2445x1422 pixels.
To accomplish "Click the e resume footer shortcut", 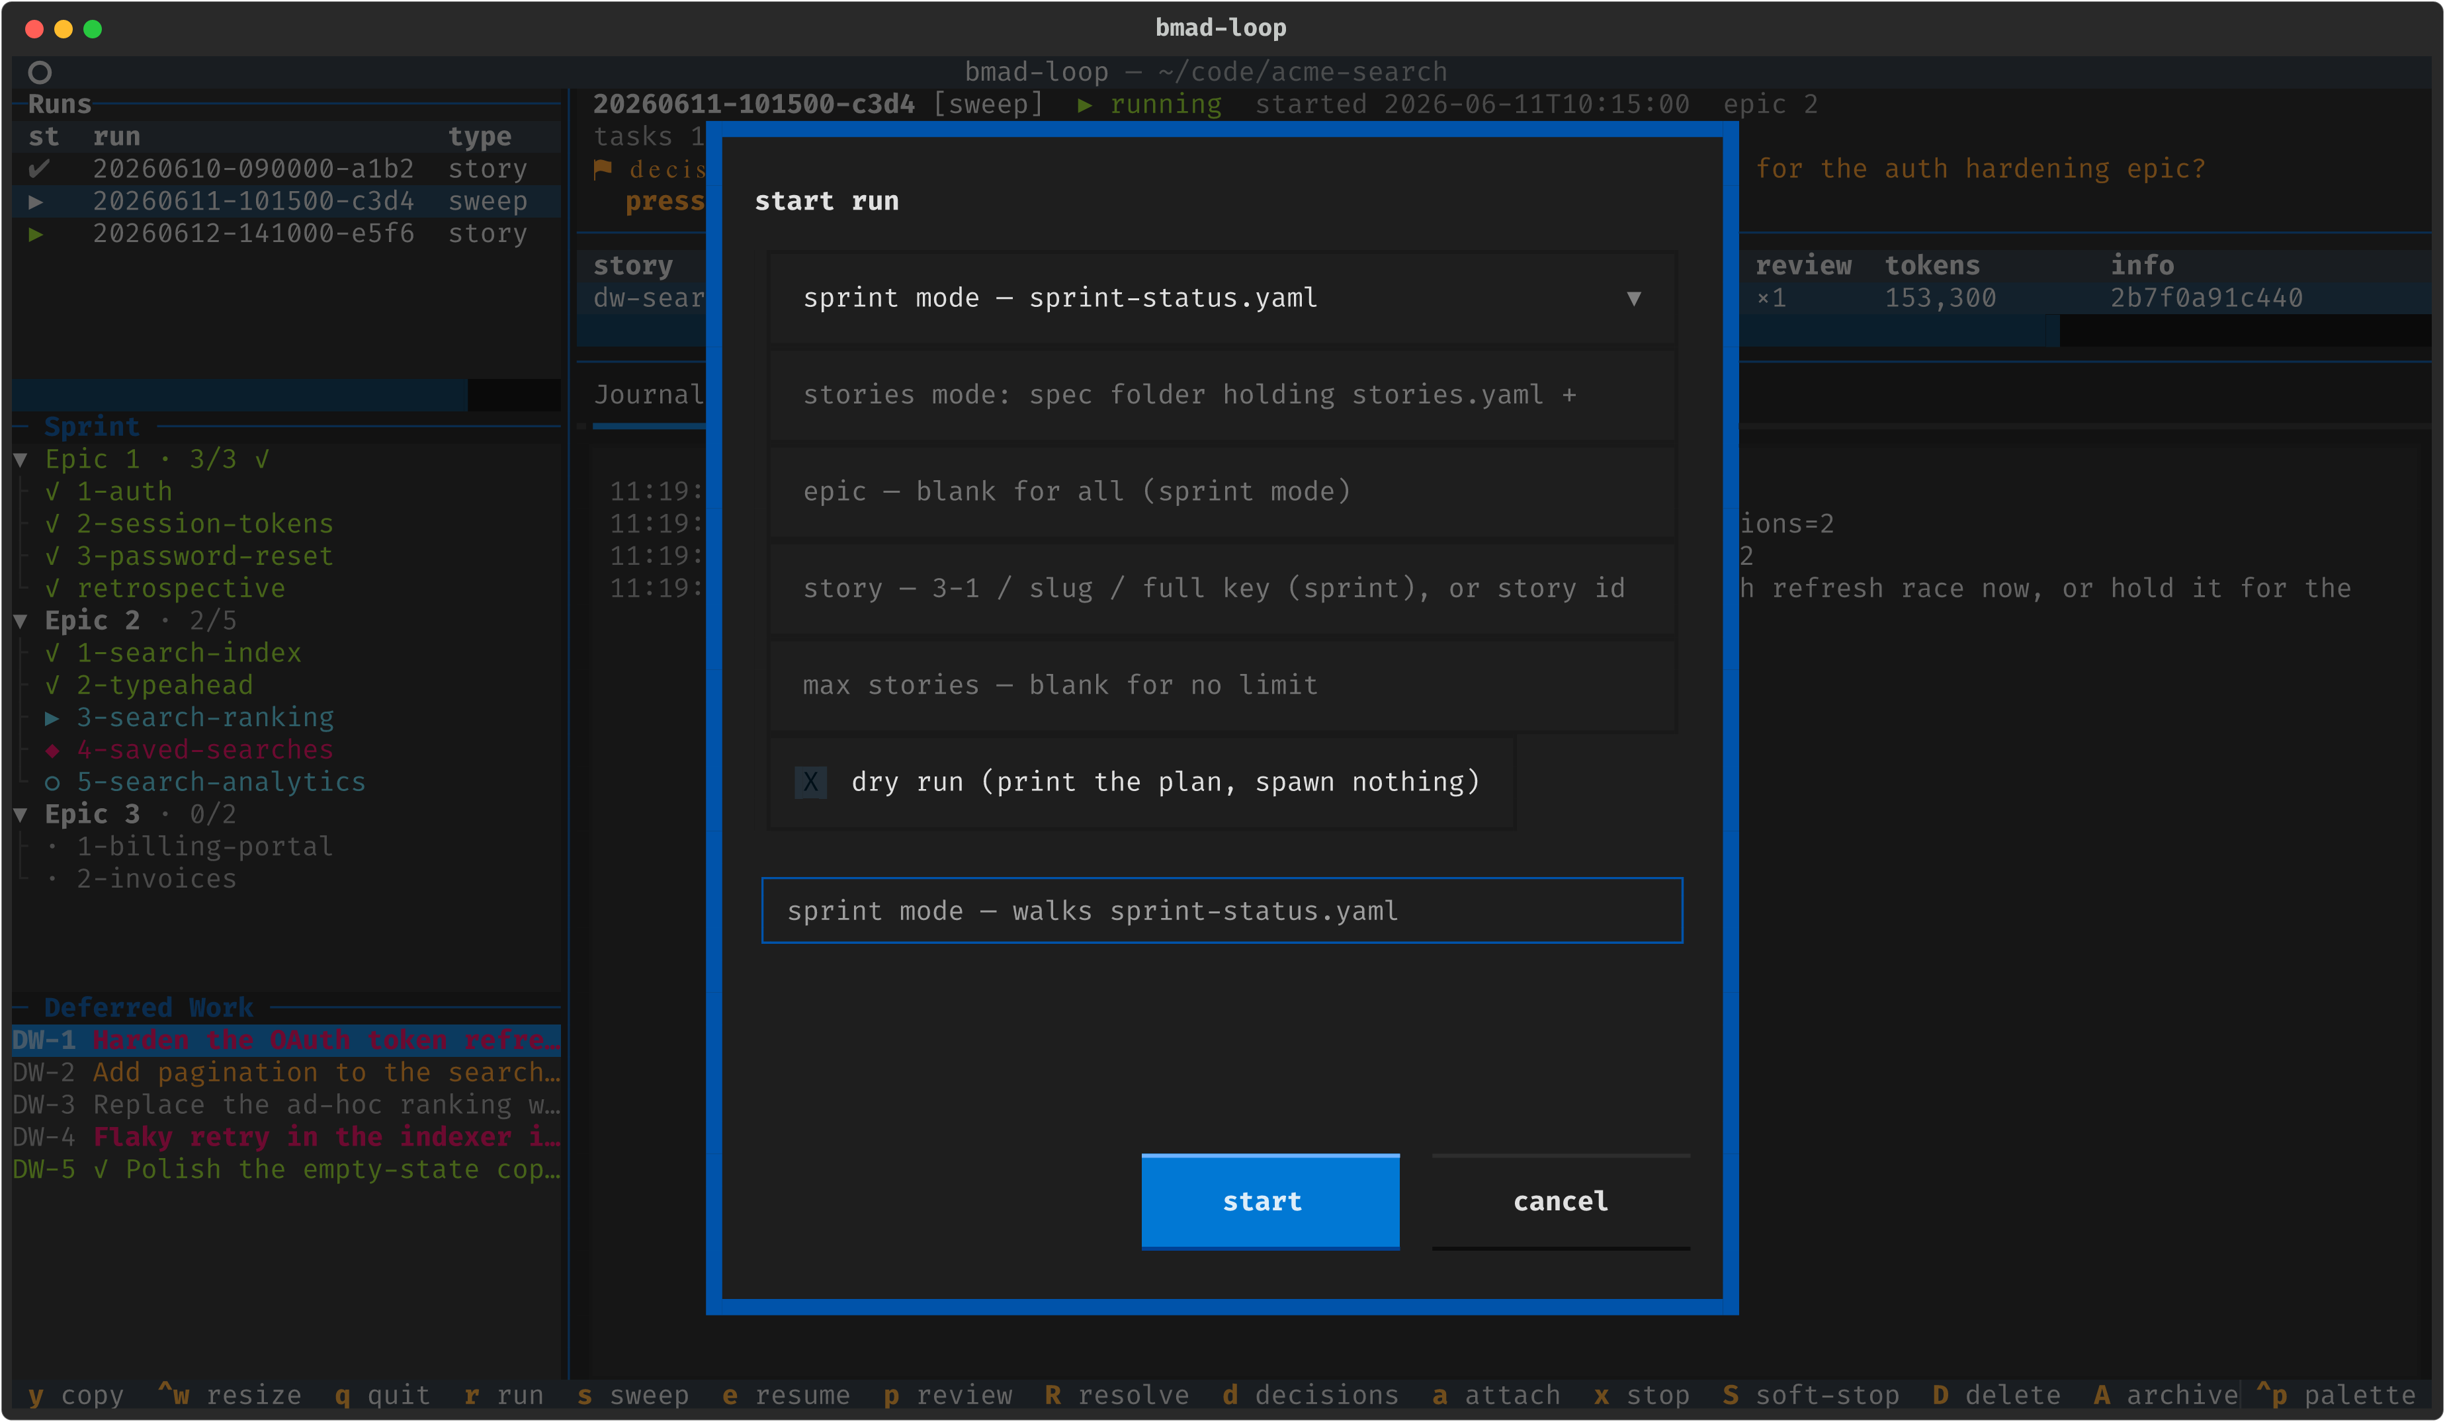I will pos(786,1396).
